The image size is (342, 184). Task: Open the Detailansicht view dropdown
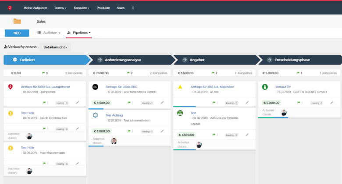click(55, 47)
